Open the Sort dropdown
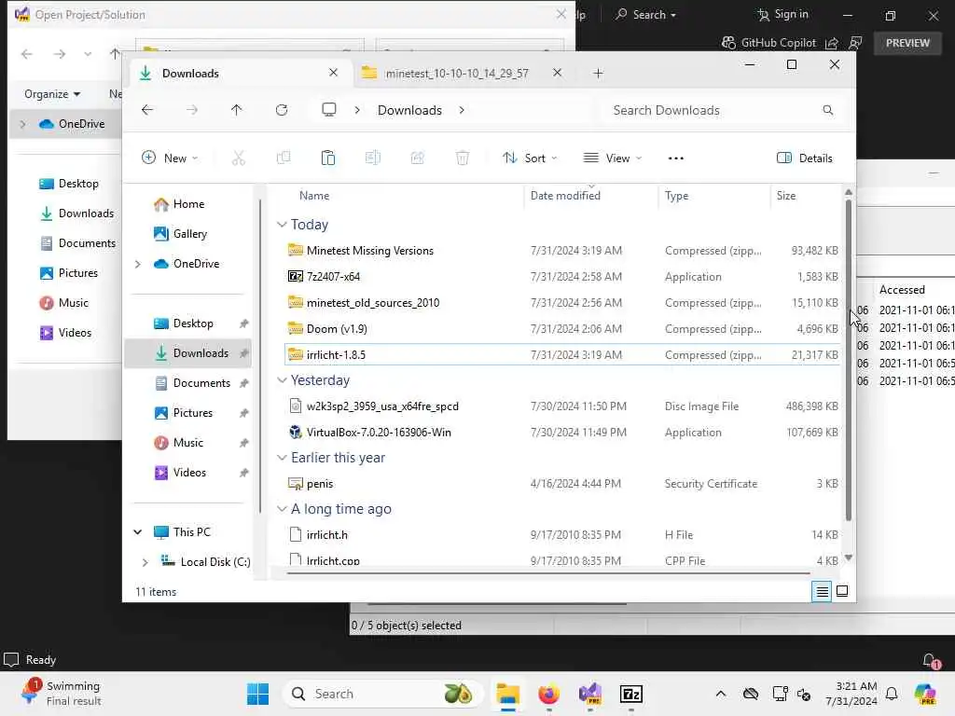This screenshot has width=955, height=716. 530,158
